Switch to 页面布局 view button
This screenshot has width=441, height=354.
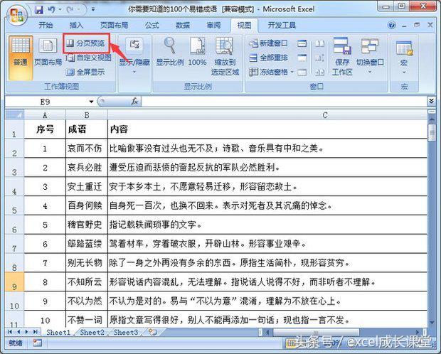[48, 53]
